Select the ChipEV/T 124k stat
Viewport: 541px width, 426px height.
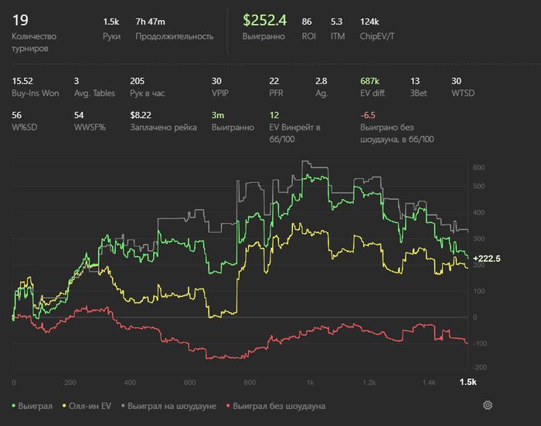pos(369,22)
